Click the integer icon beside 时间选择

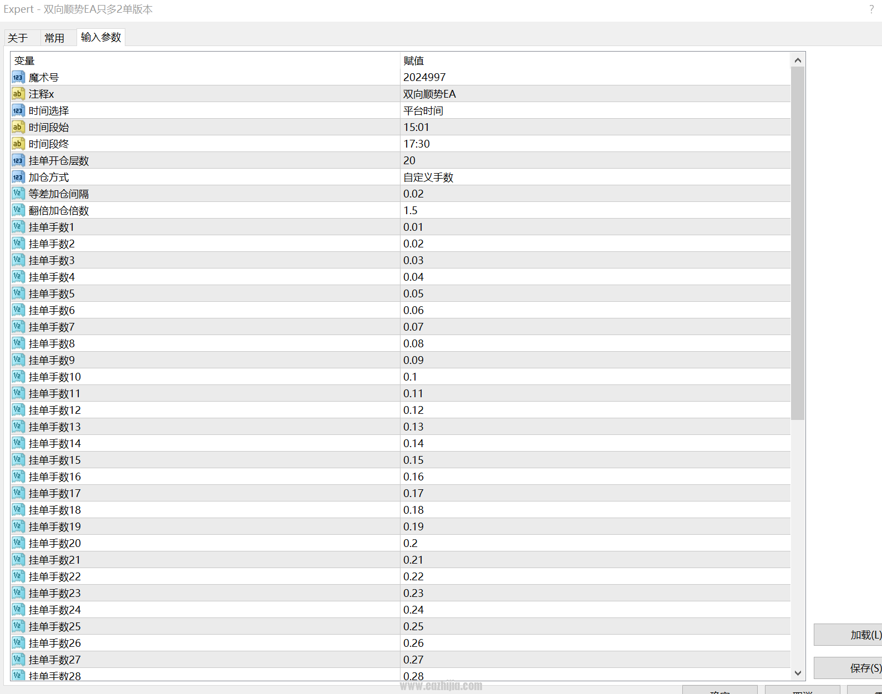click(x=18, y=110)
